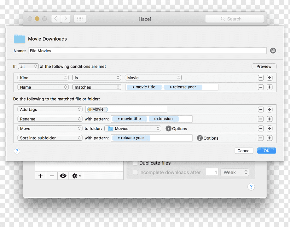Open help in the Hazel window
The image size is (290, 227).
pyautogui.click(x=251, y=187)
